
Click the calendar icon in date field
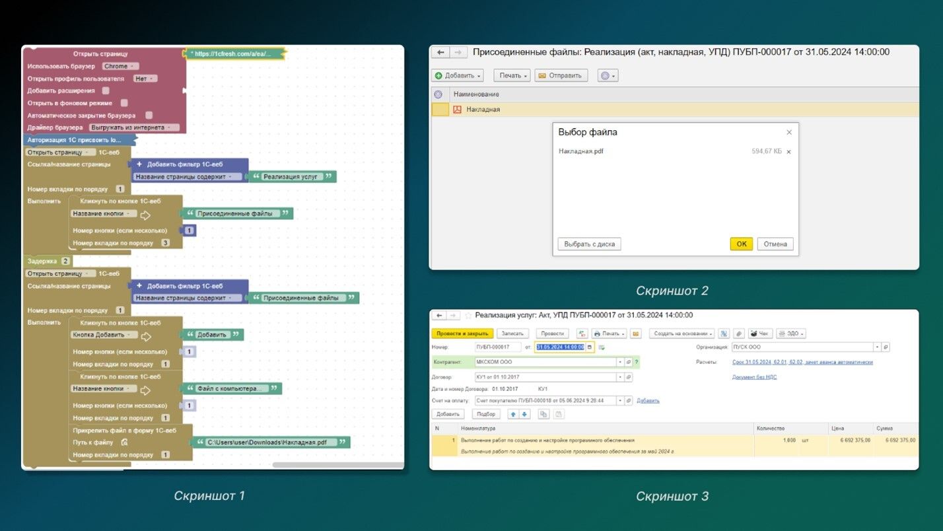point(590,347)
